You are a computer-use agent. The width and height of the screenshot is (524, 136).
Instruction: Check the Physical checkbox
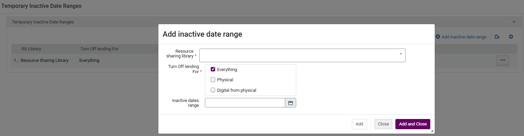[x=213, y=80]
